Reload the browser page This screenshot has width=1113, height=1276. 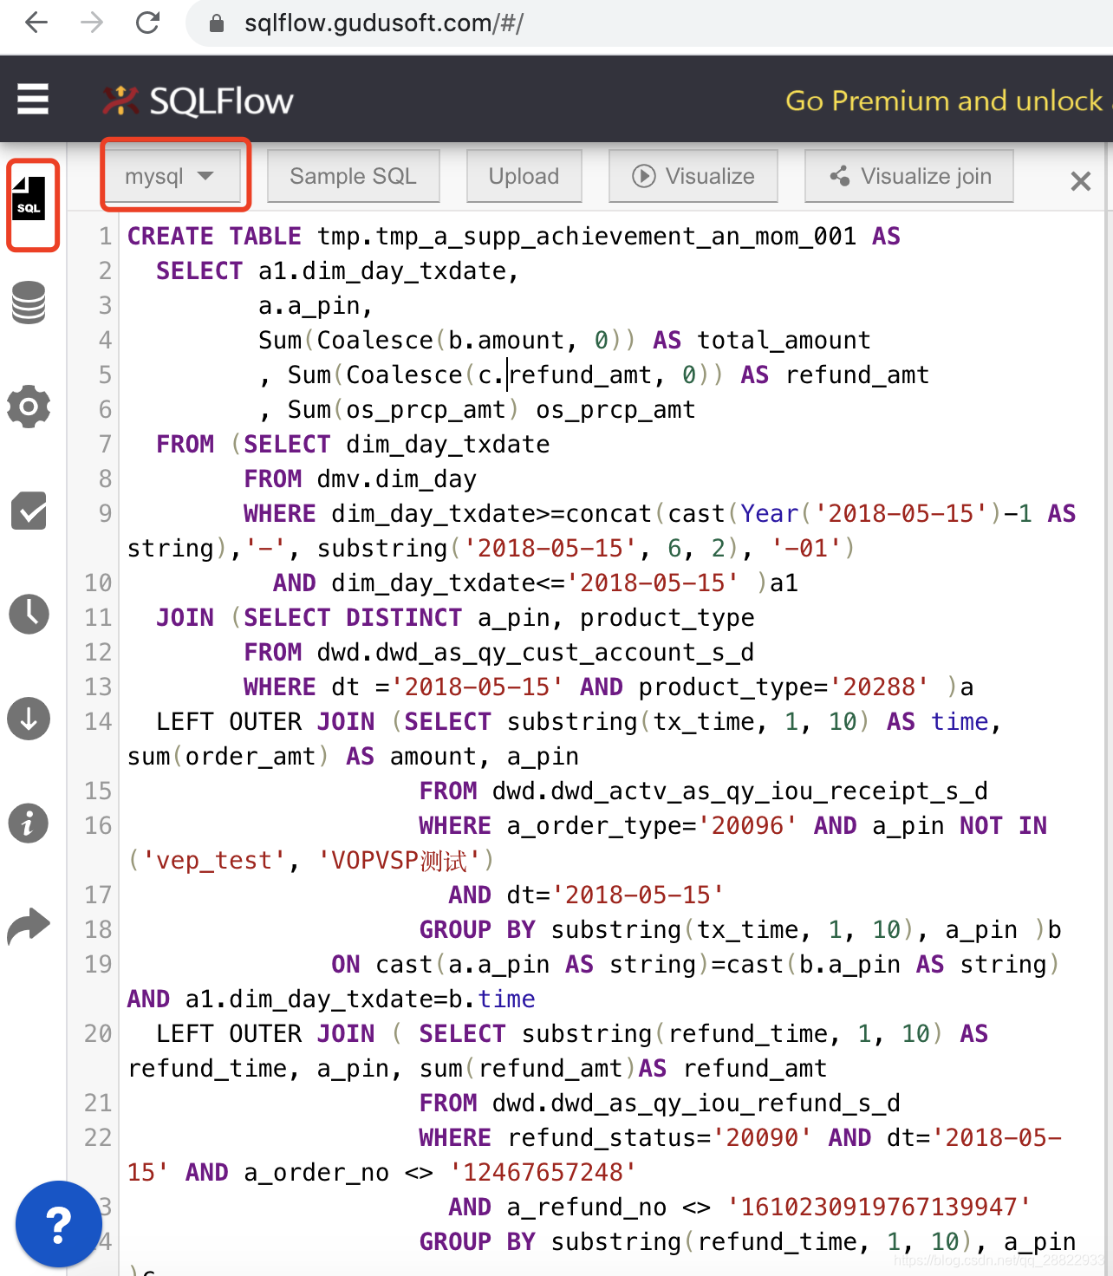point(148,23)
